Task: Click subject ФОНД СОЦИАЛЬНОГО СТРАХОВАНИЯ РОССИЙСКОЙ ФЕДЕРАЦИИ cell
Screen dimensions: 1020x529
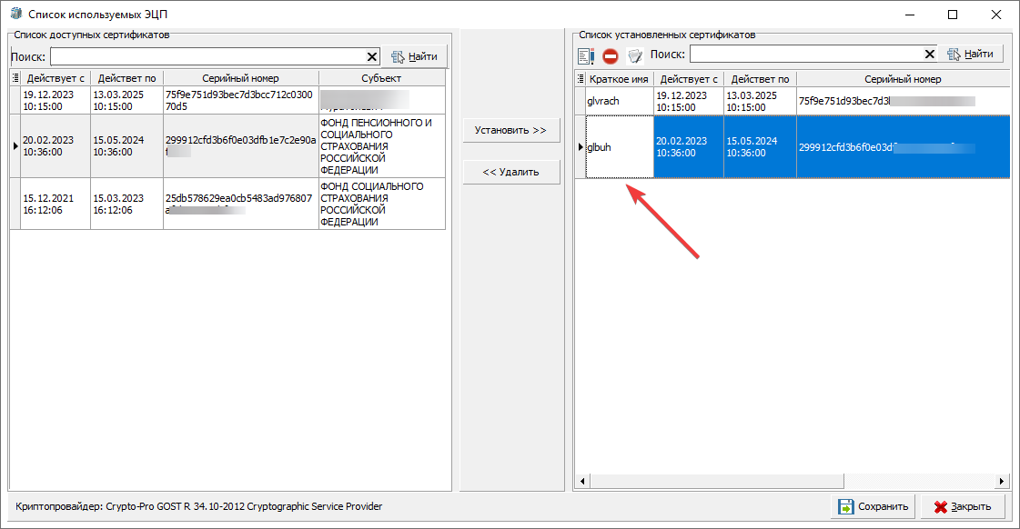Action: click(382, 205)
